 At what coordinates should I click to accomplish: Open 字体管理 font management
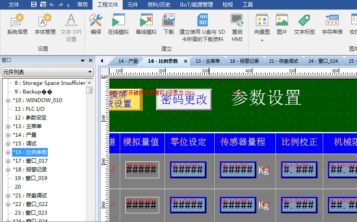click(45, 24)
